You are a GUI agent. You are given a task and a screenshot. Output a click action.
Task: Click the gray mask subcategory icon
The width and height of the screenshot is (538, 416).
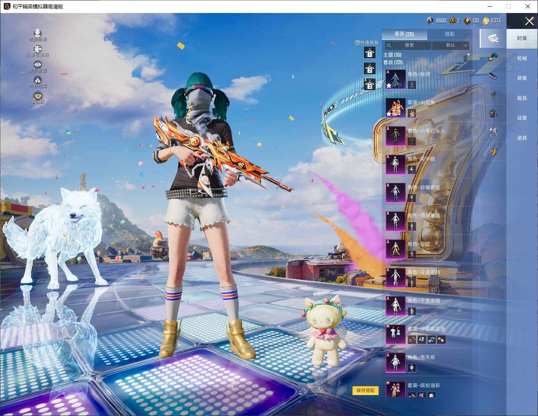(x=493, y=95)
